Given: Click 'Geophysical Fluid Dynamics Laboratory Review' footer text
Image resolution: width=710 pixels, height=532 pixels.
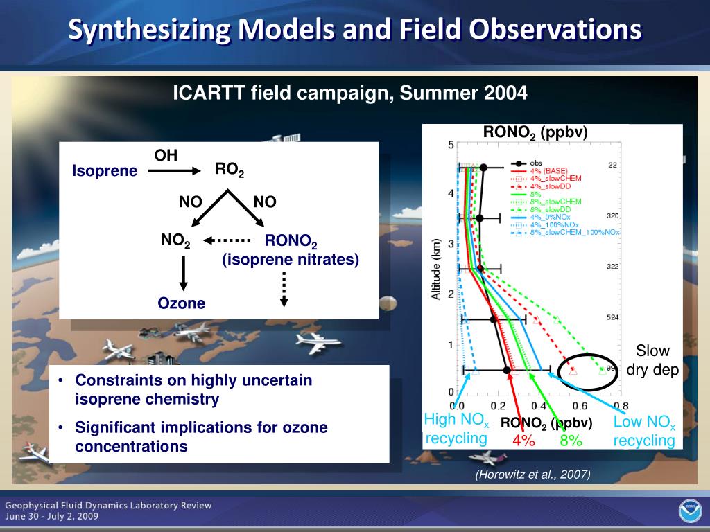Looking at the screenshot, I should click(x=108, y=505).
